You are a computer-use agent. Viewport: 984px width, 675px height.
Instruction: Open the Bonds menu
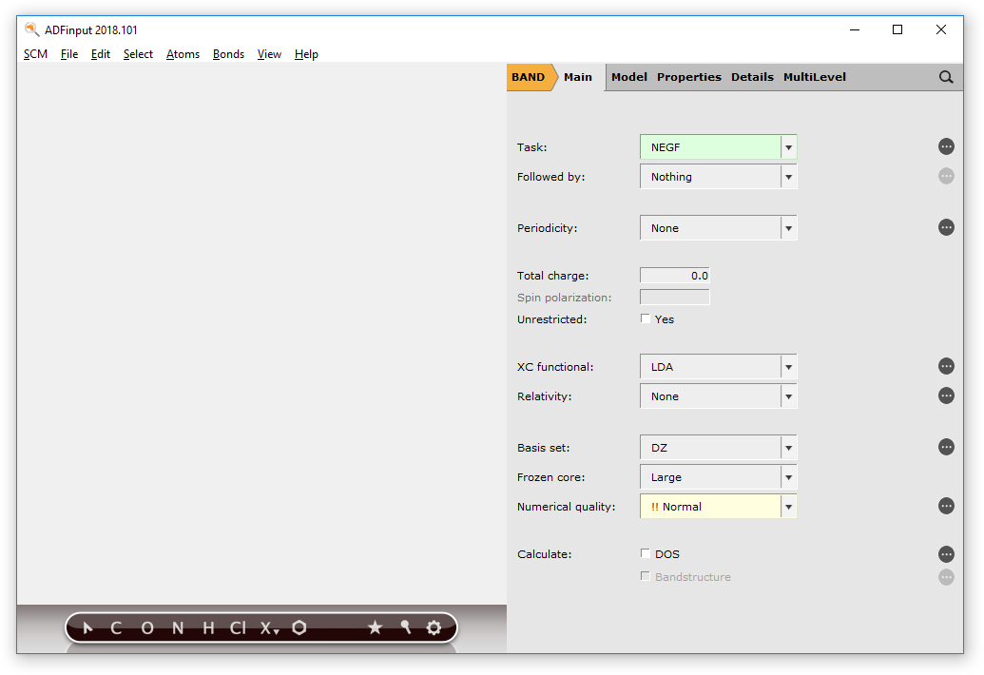228,54
